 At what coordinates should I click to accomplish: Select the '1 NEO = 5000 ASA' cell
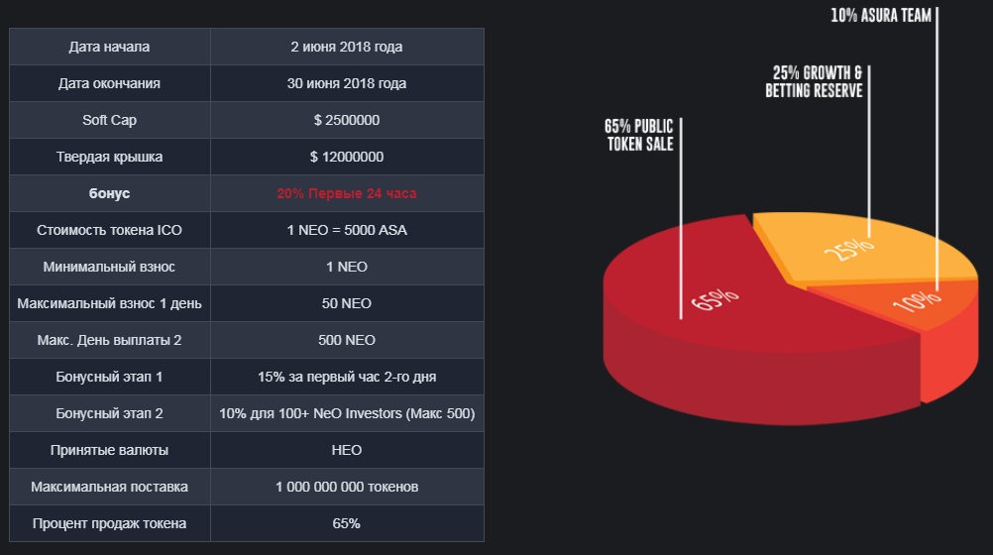[x=347, y=230]
